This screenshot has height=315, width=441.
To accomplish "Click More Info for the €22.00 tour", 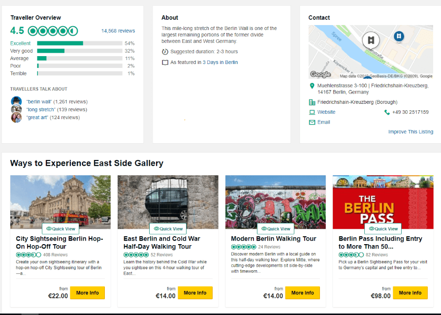I will [x=87, y=293].
